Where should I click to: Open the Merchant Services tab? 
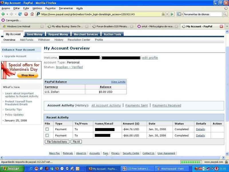[x=86, y=34]
